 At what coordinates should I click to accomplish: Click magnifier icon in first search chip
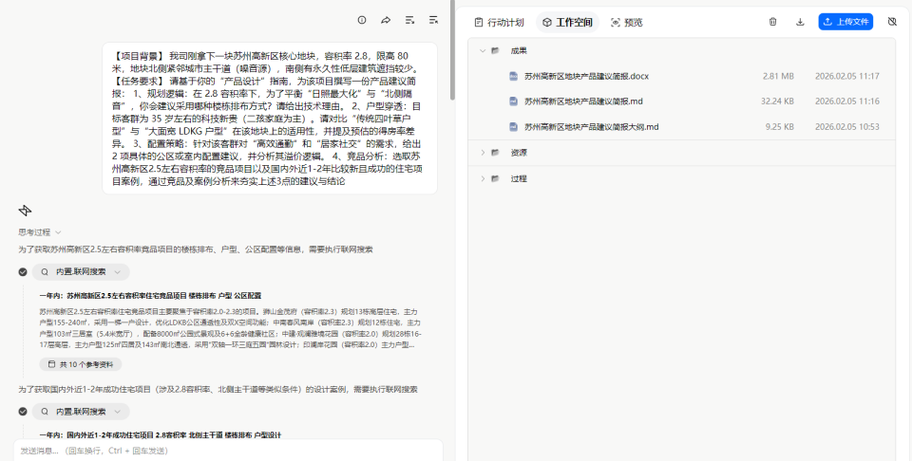pyautogui.click(x=45, y=271)
